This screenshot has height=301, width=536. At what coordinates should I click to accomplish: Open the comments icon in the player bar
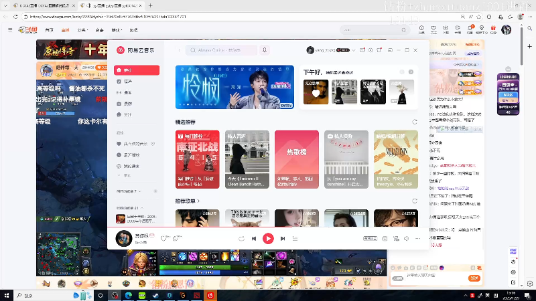176,238
